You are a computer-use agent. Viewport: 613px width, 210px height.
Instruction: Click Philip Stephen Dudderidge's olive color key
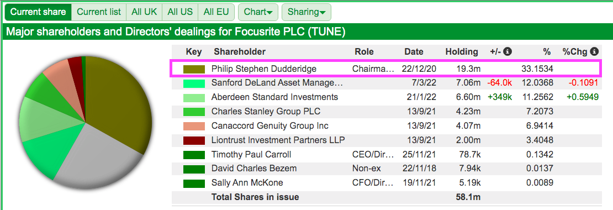(x=194, y=69)
